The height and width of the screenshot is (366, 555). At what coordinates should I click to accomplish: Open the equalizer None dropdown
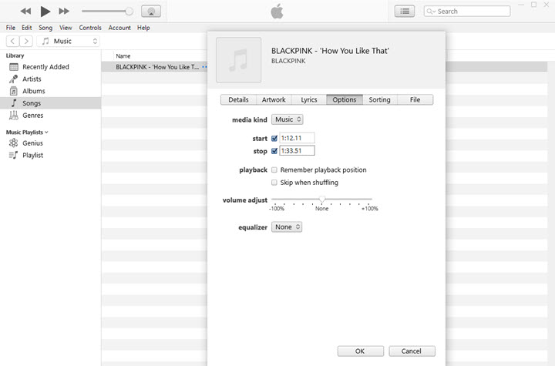[287, 227]
